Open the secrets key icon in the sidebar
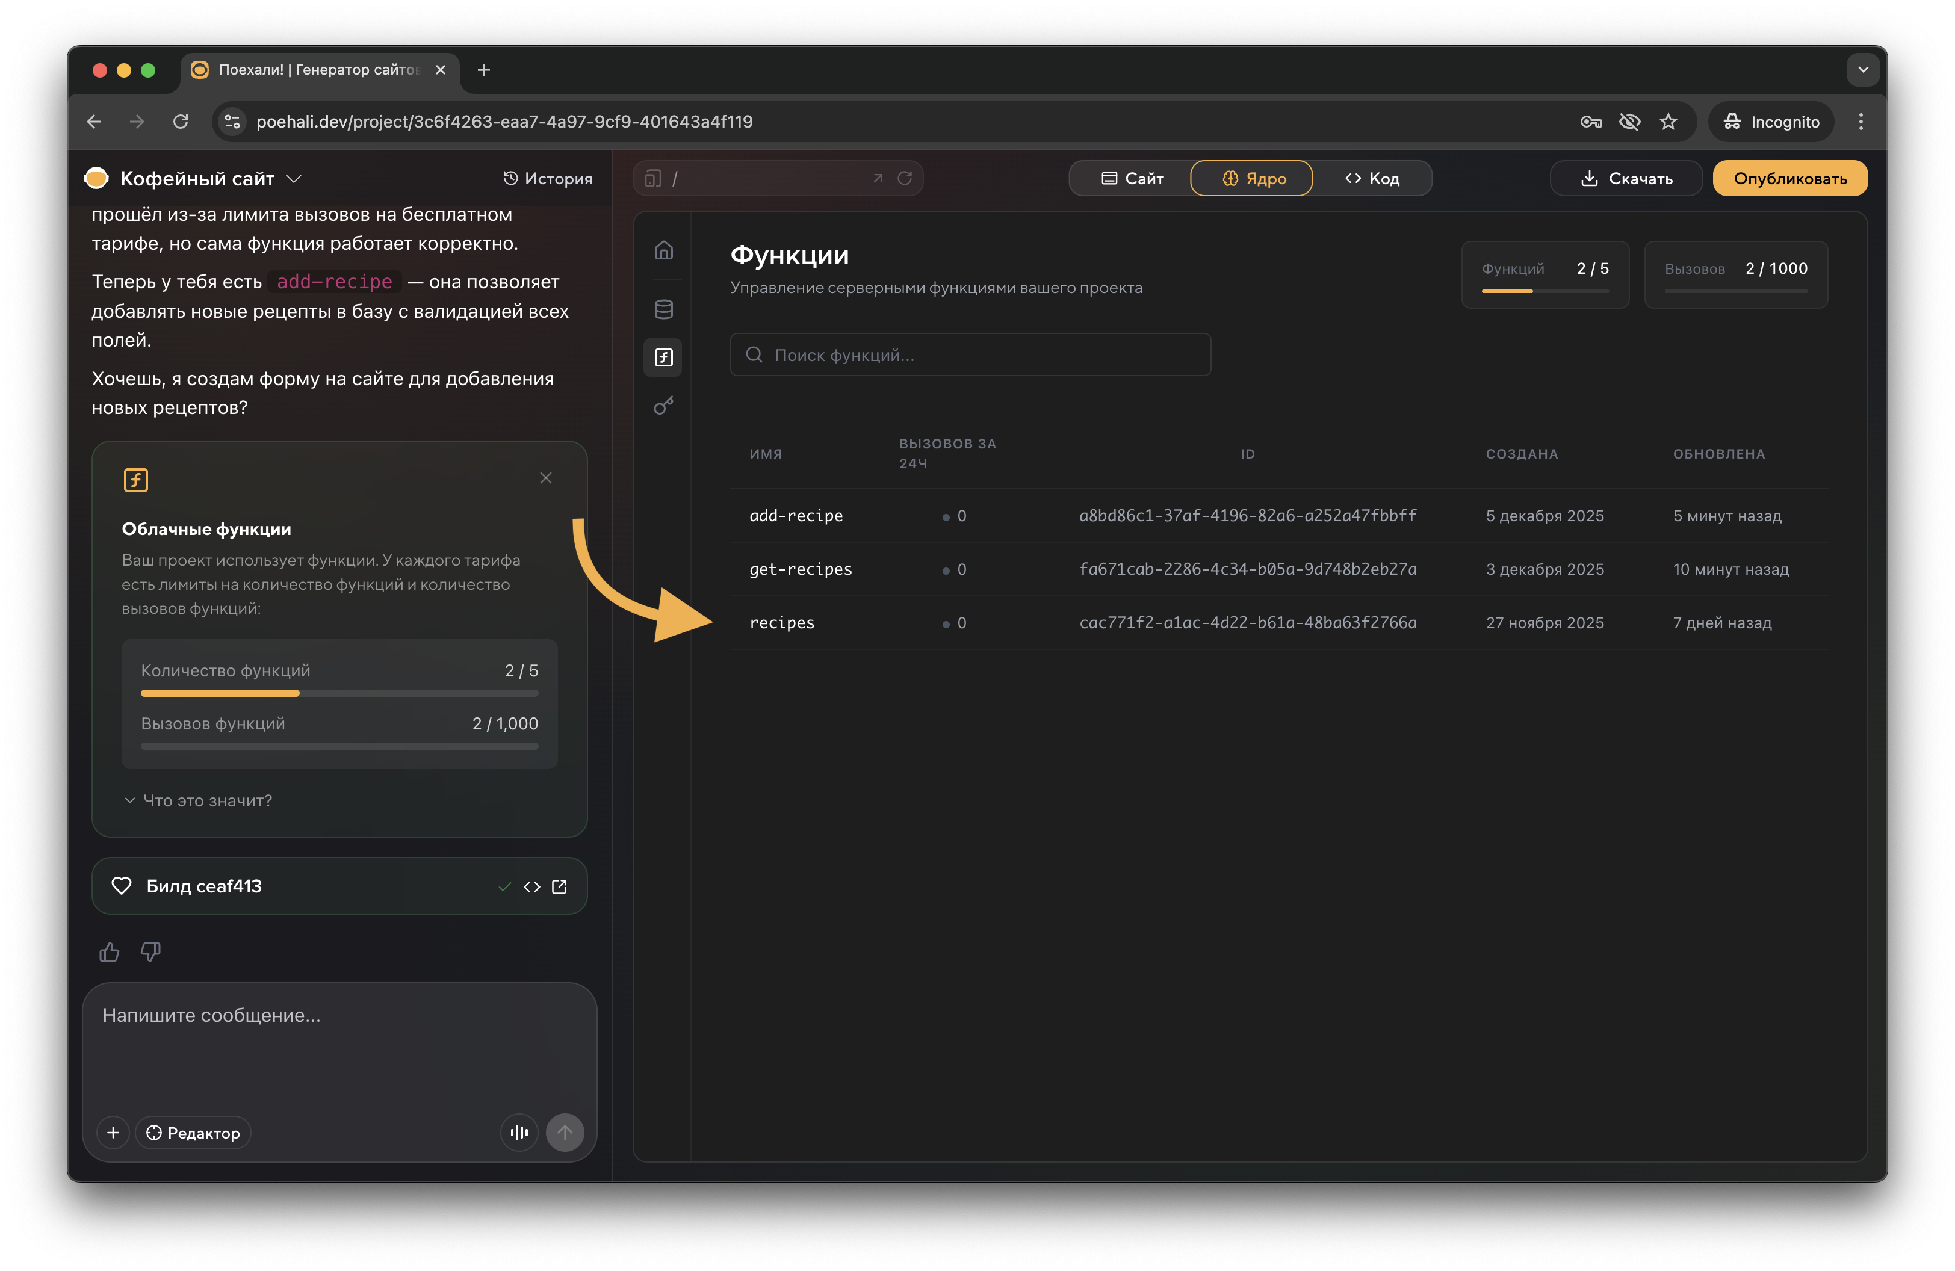The width and height of the screenshot is (1955, 1271). (x=663, y=406)
